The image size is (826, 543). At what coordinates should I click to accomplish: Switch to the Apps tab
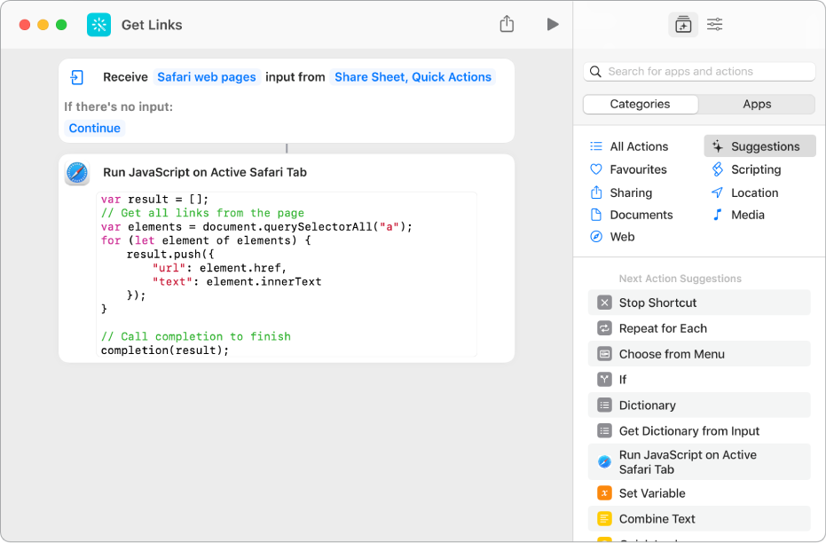click(x=756, y=104)
